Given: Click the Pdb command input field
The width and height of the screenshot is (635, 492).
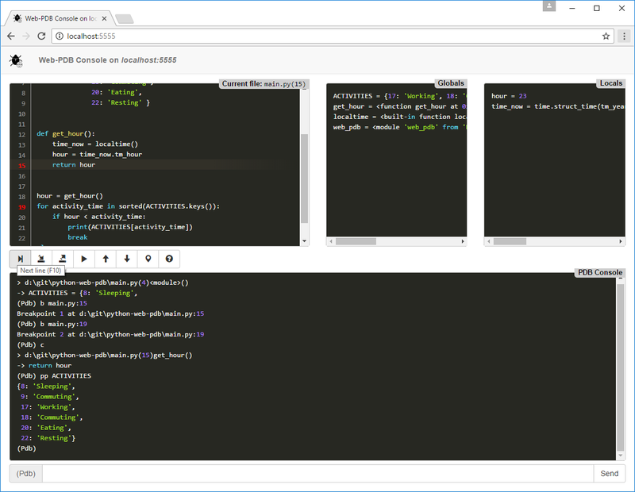Looking at the screenshot, I should (317, 474).
